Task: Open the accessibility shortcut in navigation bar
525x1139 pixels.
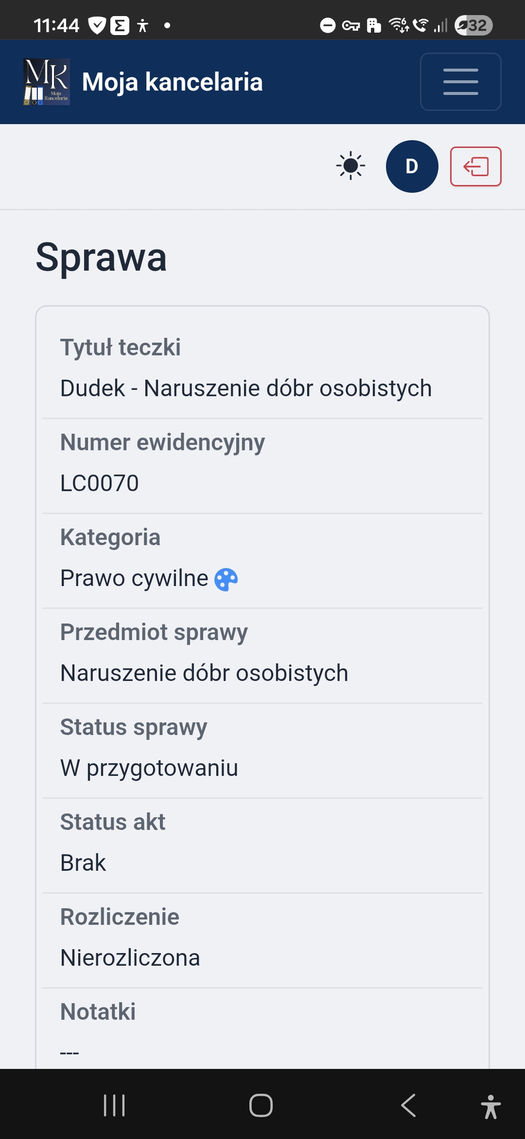Action: coord(490,1104)
